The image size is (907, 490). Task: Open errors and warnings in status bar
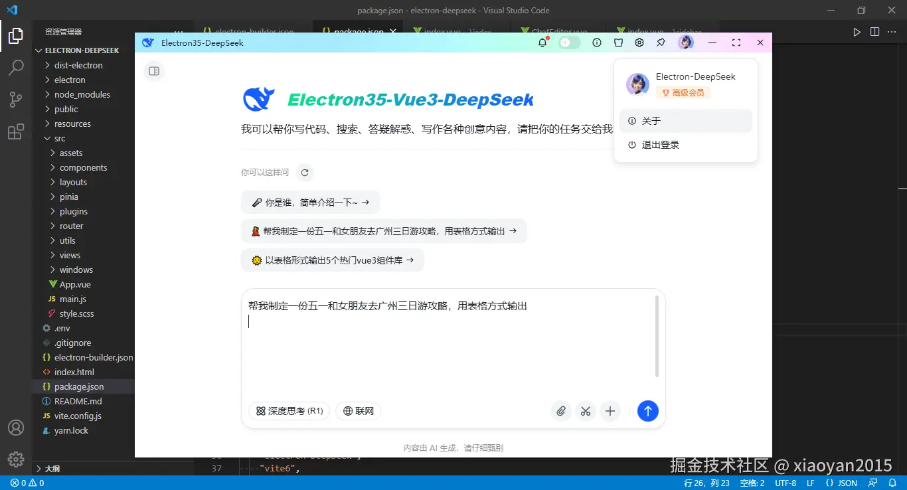27,483
